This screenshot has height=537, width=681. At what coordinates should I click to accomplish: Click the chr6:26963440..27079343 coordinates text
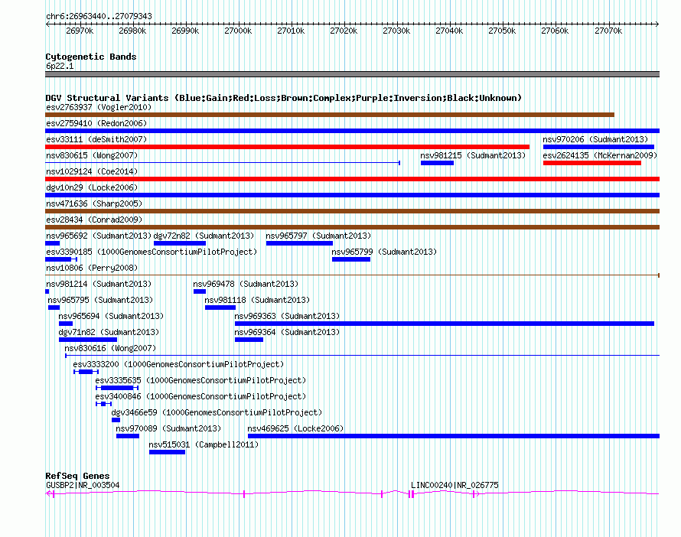pos(99,17)
